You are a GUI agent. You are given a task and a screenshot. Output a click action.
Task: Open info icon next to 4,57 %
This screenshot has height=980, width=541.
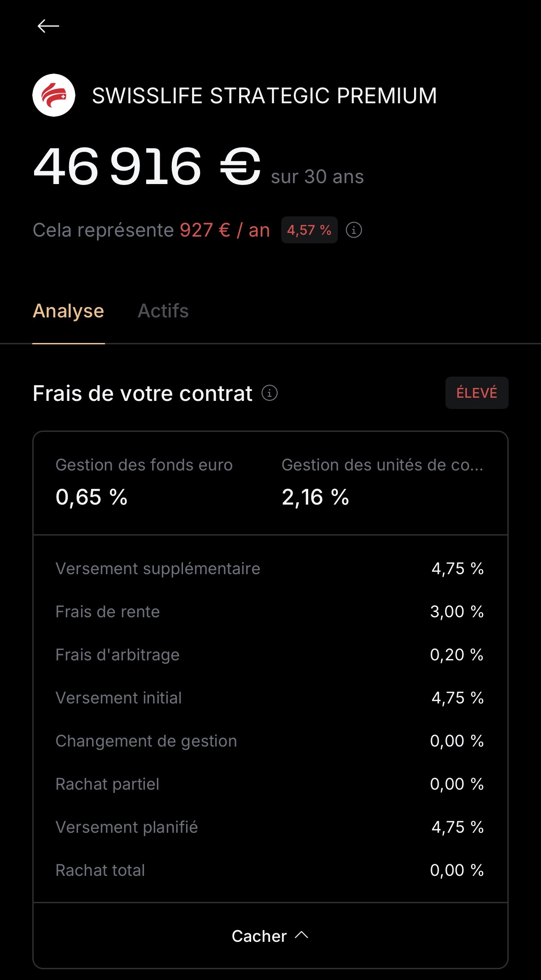(354, 230)
